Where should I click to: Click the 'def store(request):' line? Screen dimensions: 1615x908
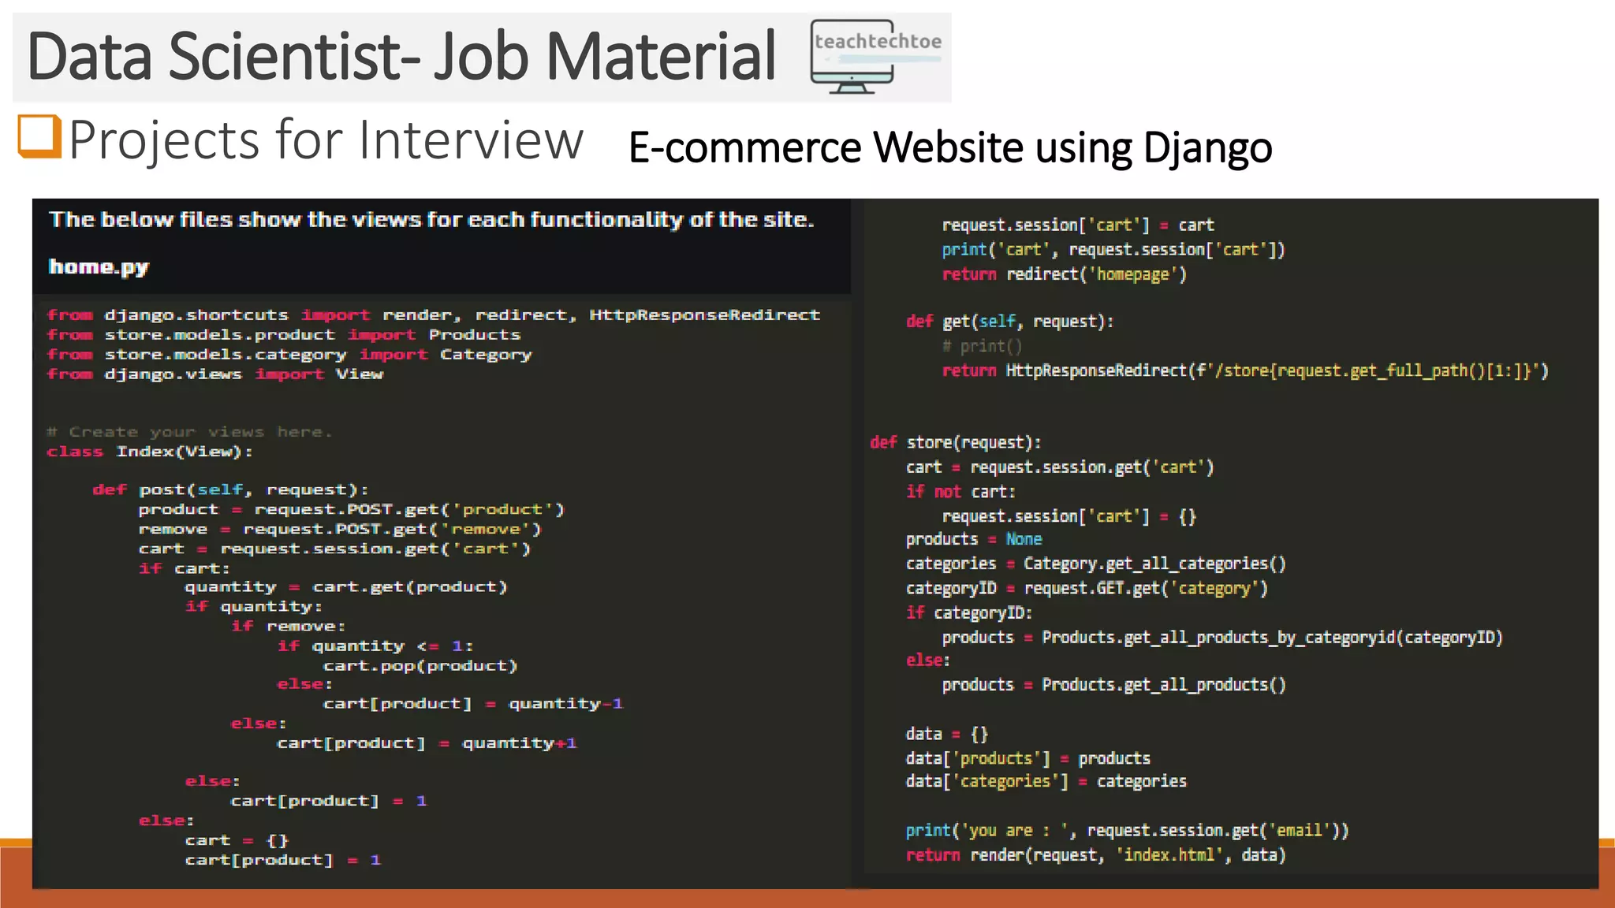click(x=956, y=442)
